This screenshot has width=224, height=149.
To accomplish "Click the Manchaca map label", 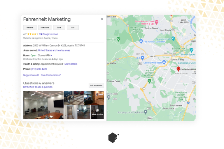I will tap(169, 108).
